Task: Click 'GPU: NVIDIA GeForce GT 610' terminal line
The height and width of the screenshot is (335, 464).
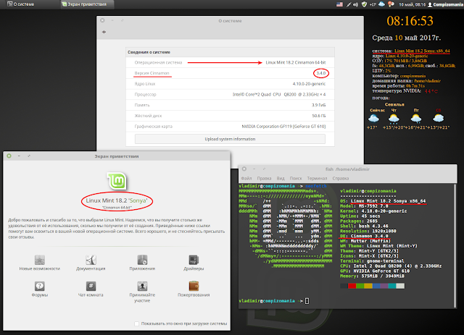Action: (375, 271)
